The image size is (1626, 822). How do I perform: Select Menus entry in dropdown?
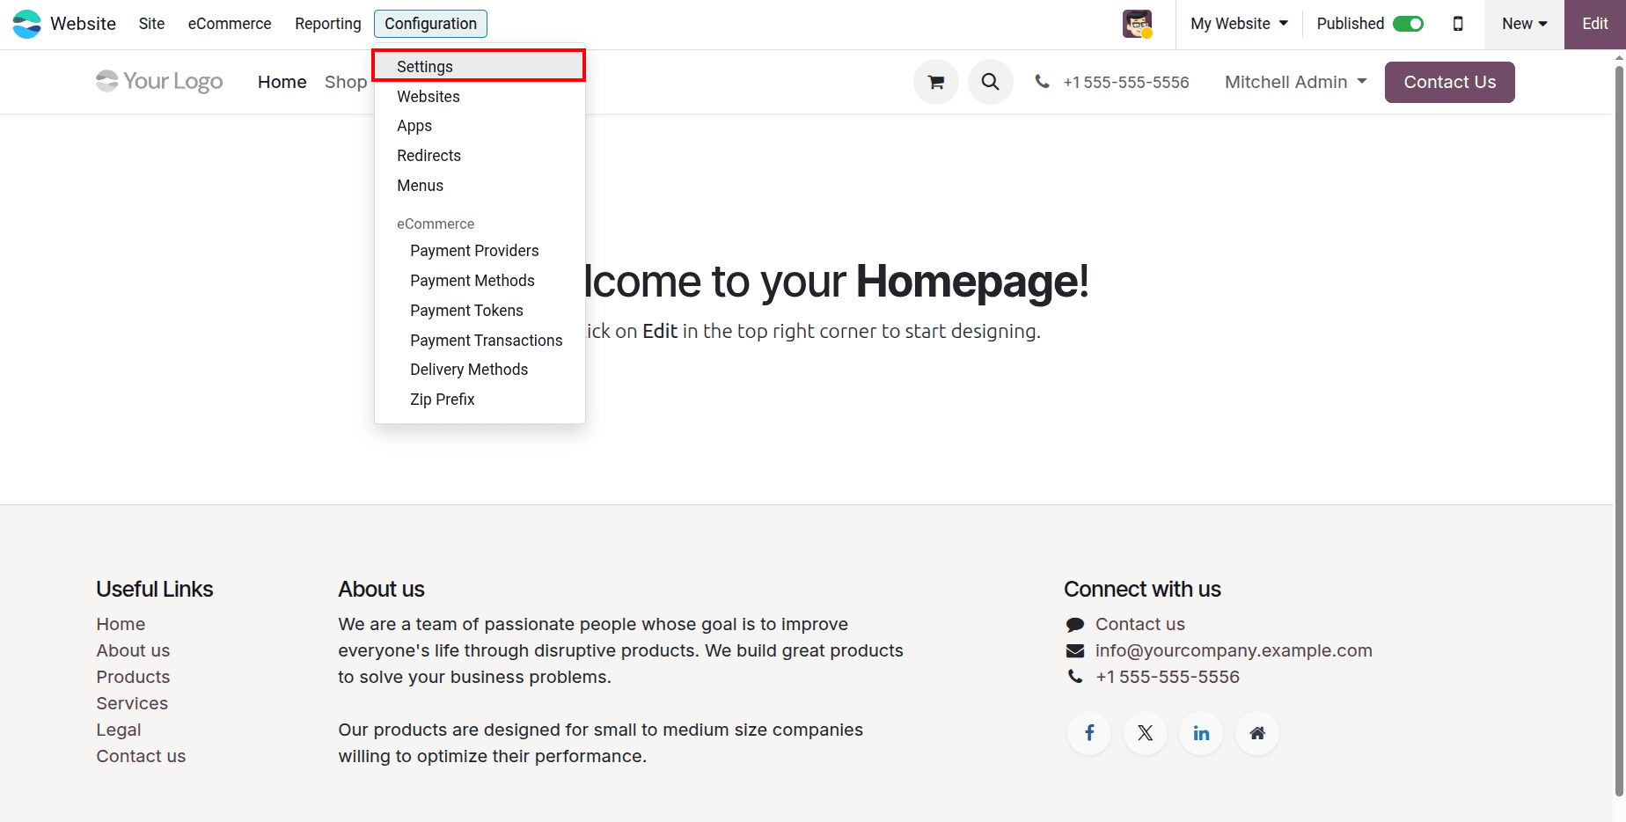pyautogui.click(x=480, y=186)
